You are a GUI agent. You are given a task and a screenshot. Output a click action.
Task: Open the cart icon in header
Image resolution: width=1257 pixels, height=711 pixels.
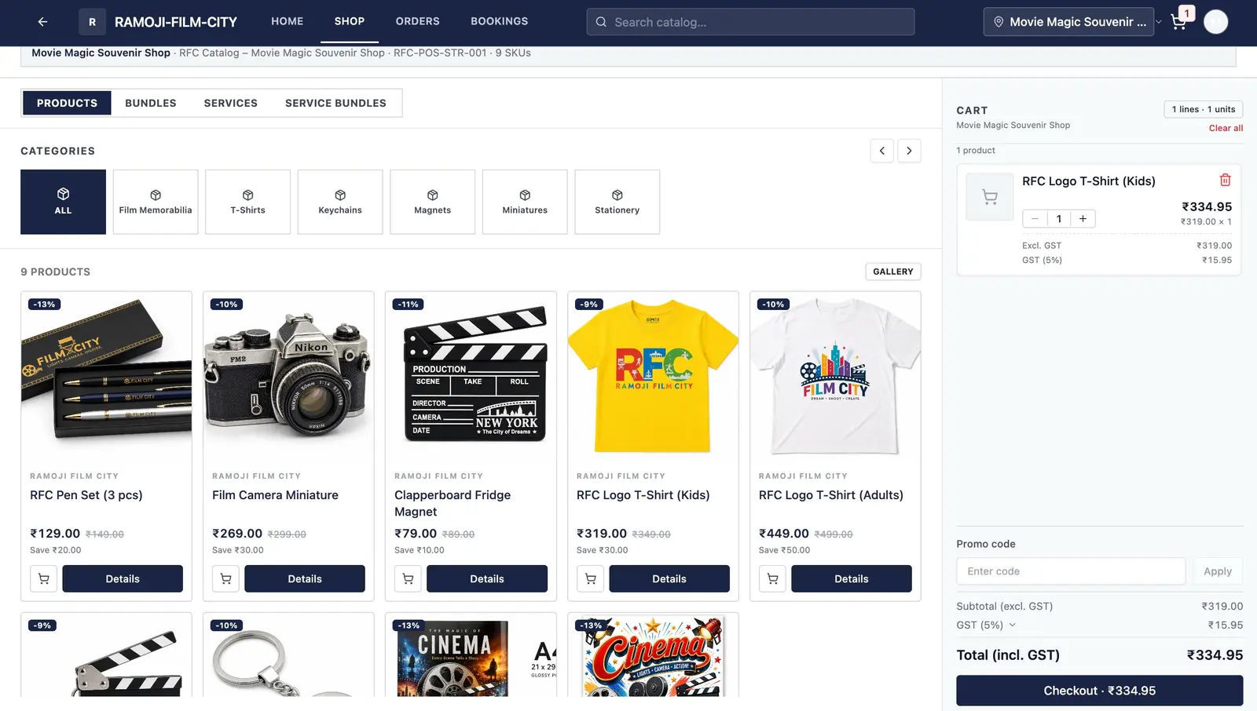tap(1178, 22)
